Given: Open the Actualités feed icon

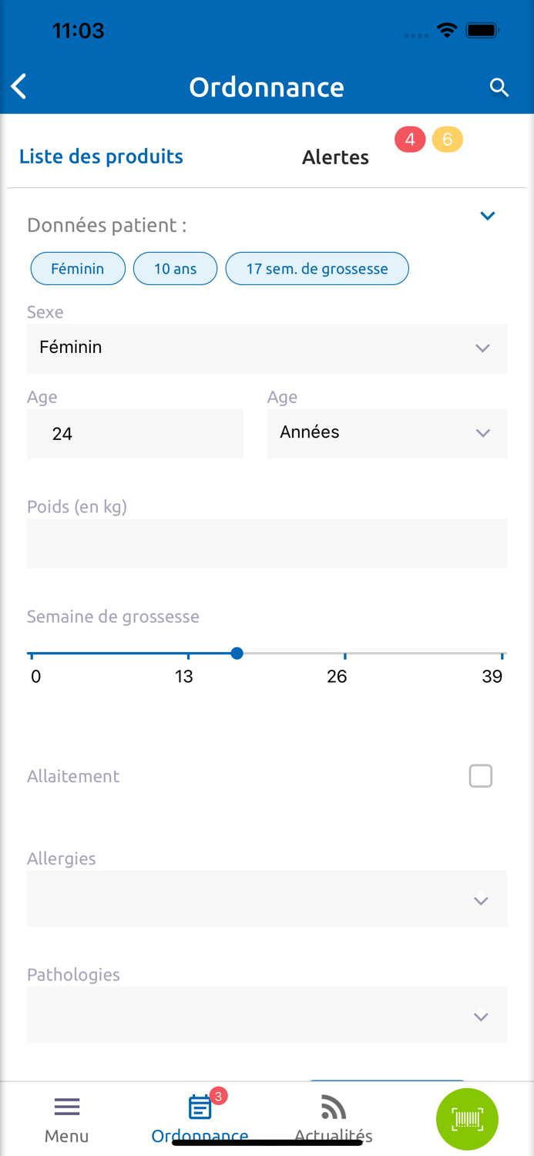Looking at the screenshot, I should (333, 1108).
